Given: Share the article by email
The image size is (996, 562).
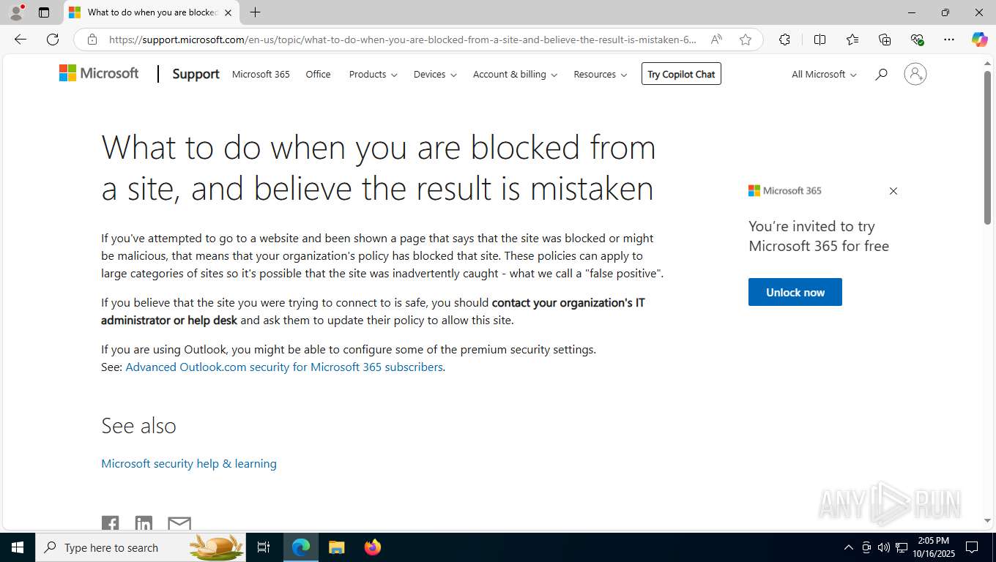Looking at the screenshot, I should tap(179, 523).
